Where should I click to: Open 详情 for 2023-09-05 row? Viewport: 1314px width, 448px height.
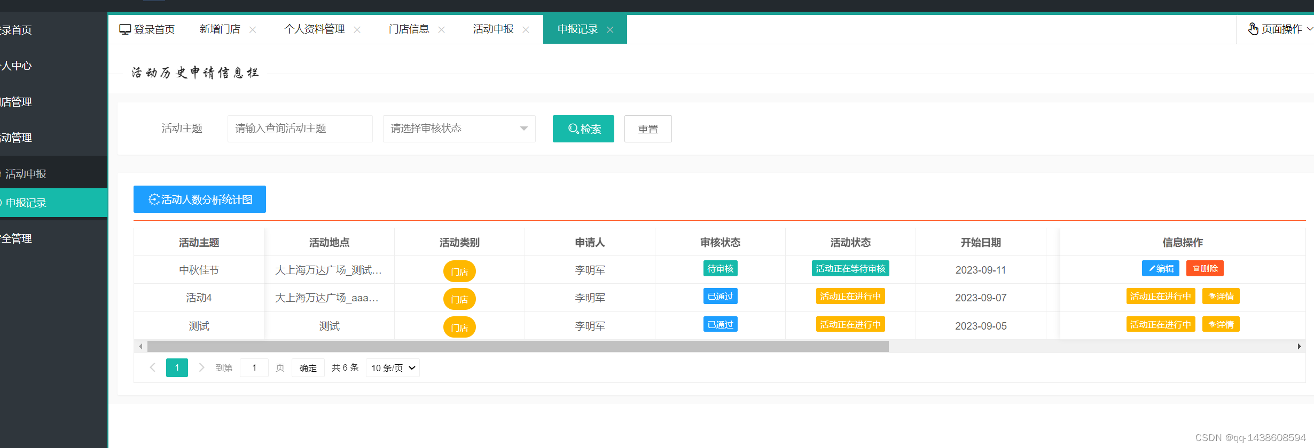point(1221,324)
